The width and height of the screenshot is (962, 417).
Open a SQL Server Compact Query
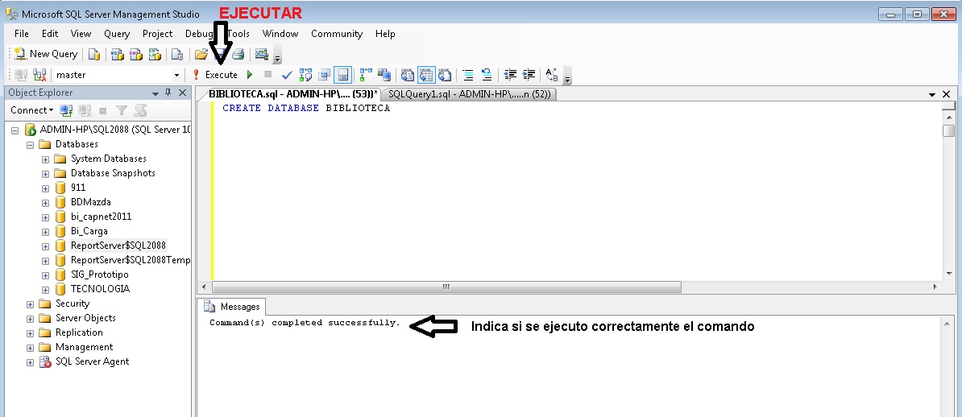(177, 55)
